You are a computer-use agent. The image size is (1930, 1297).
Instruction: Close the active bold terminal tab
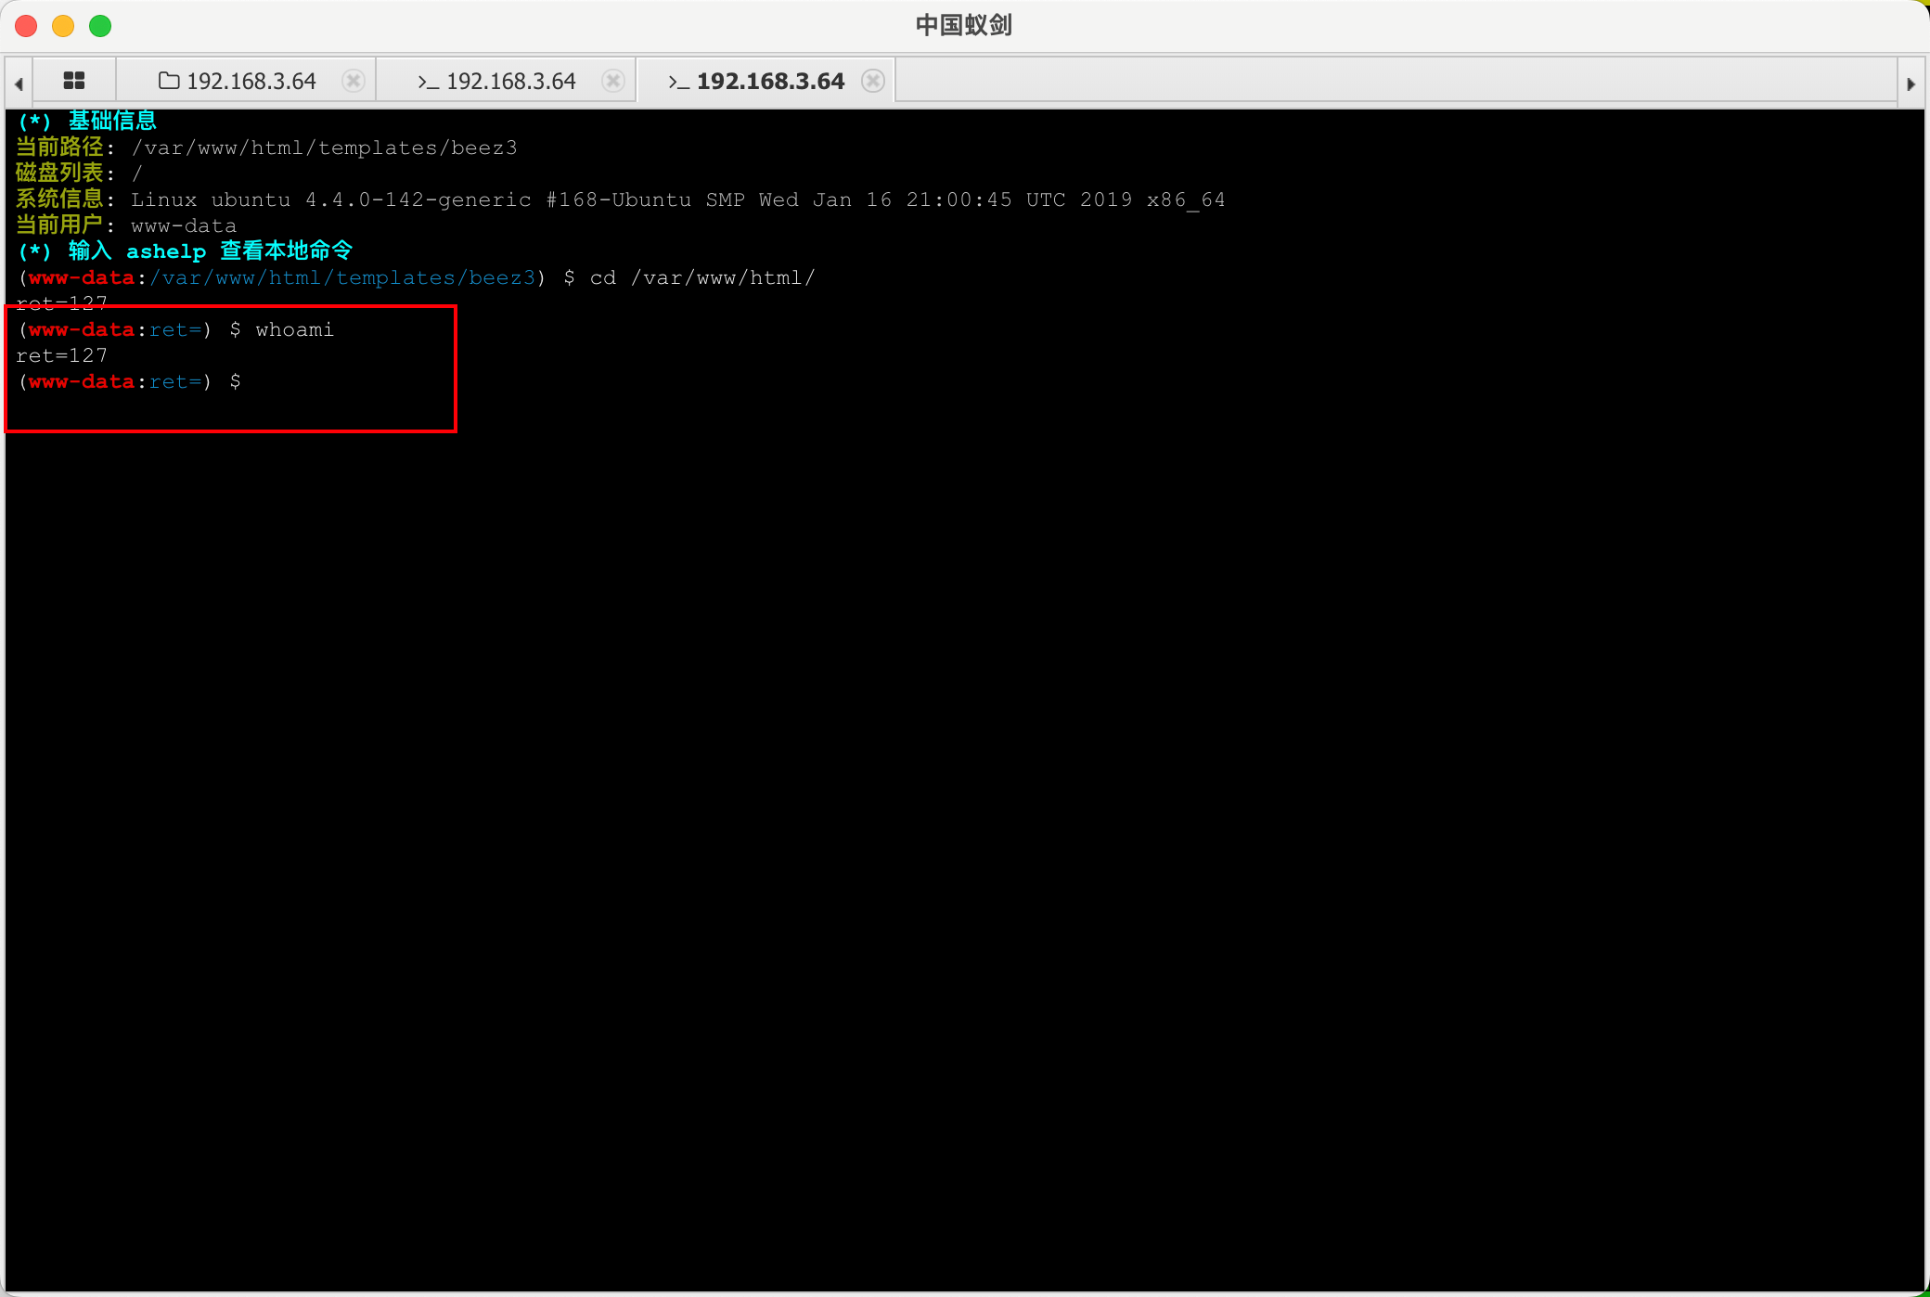(873, 81)
